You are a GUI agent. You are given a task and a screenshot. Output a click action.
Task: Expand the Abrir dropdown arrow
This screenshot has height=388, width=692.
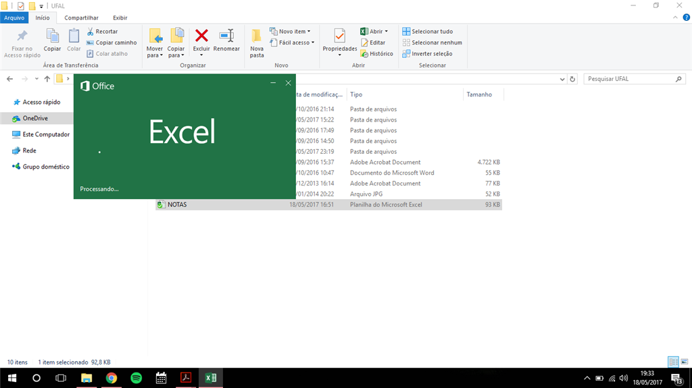coord(386,31)
